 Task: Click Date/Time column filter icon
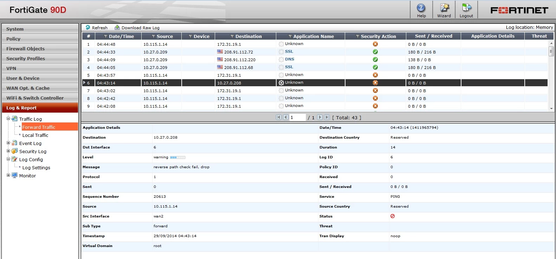point(105,36)
